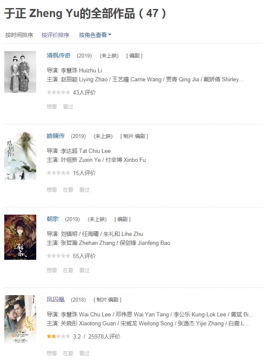Mark 皓镧传 as 看过
The width and height of the screenshot is (263, 362).
pyautogui.click(x=84, y=190)
